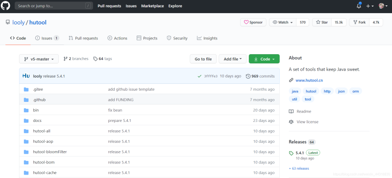Open the hutool-all folder
This screenshot has height=178, width=392.
point(42,131)
